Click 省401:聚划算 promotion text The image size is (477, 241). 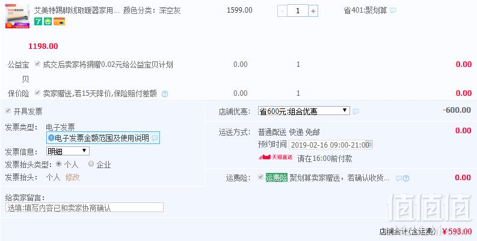(365, 11)
